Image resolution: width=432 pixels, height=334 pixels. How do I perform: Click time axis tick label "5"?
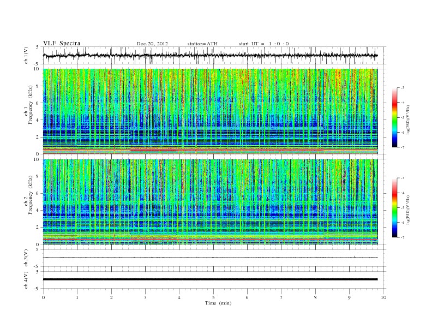pyautogui.click(x=213, y=297)
